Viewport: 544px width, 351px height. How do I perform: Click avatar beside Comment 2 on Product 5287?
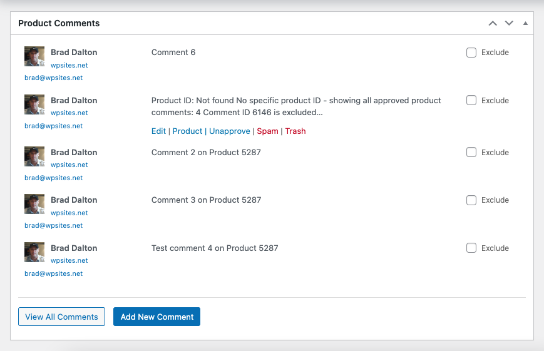(34, 156)
